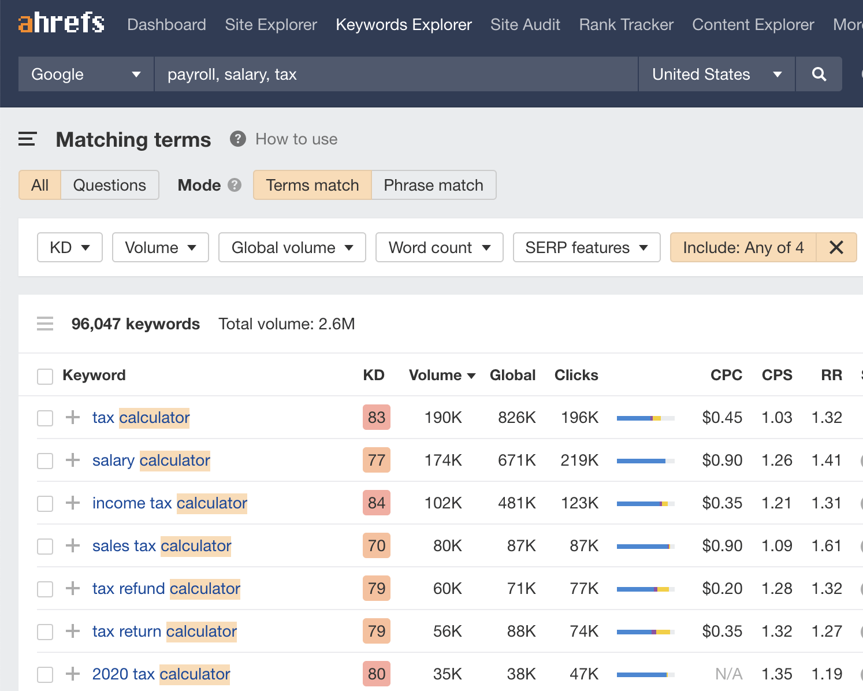This screenshot has height=691, width=863.
Task: Click the question mark icon before How to use
Action: point(237,139)
